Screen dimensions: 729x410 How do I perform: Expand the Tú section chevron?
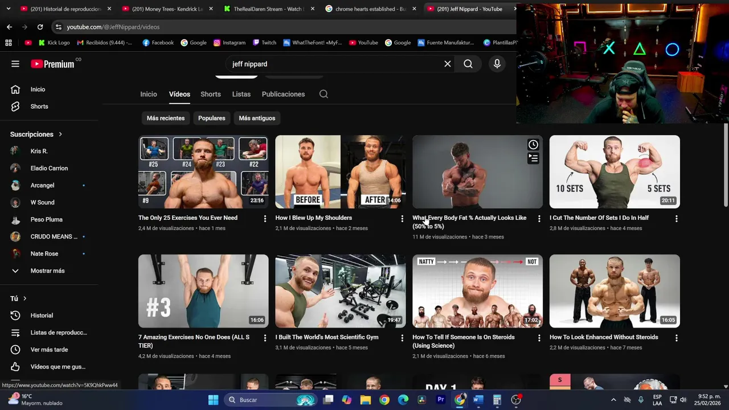[24, 298]
